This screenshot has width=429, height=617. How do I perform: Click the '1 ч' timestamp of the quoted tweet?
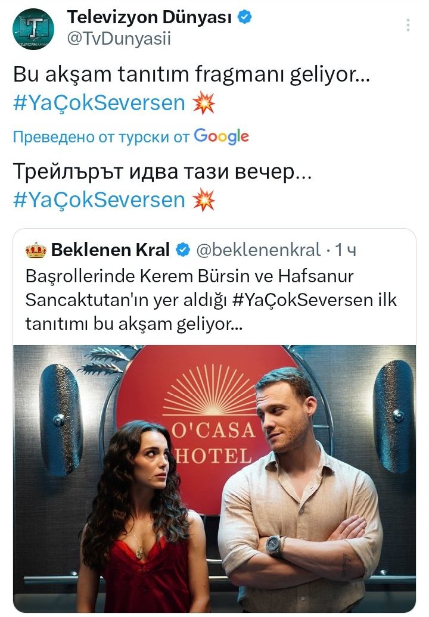click(345, 250)
